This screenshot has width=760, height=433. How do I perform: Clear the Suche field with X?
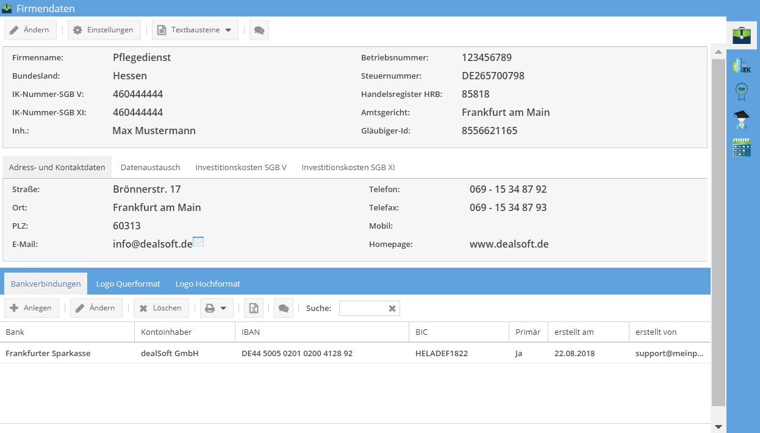(392, 309)
